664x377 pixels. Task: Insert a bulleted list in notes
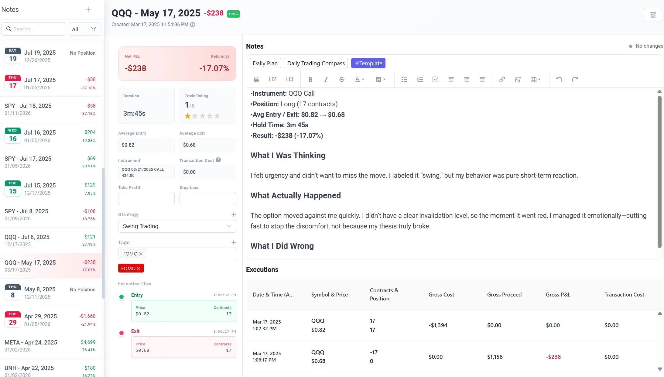[x=404, y=79]
